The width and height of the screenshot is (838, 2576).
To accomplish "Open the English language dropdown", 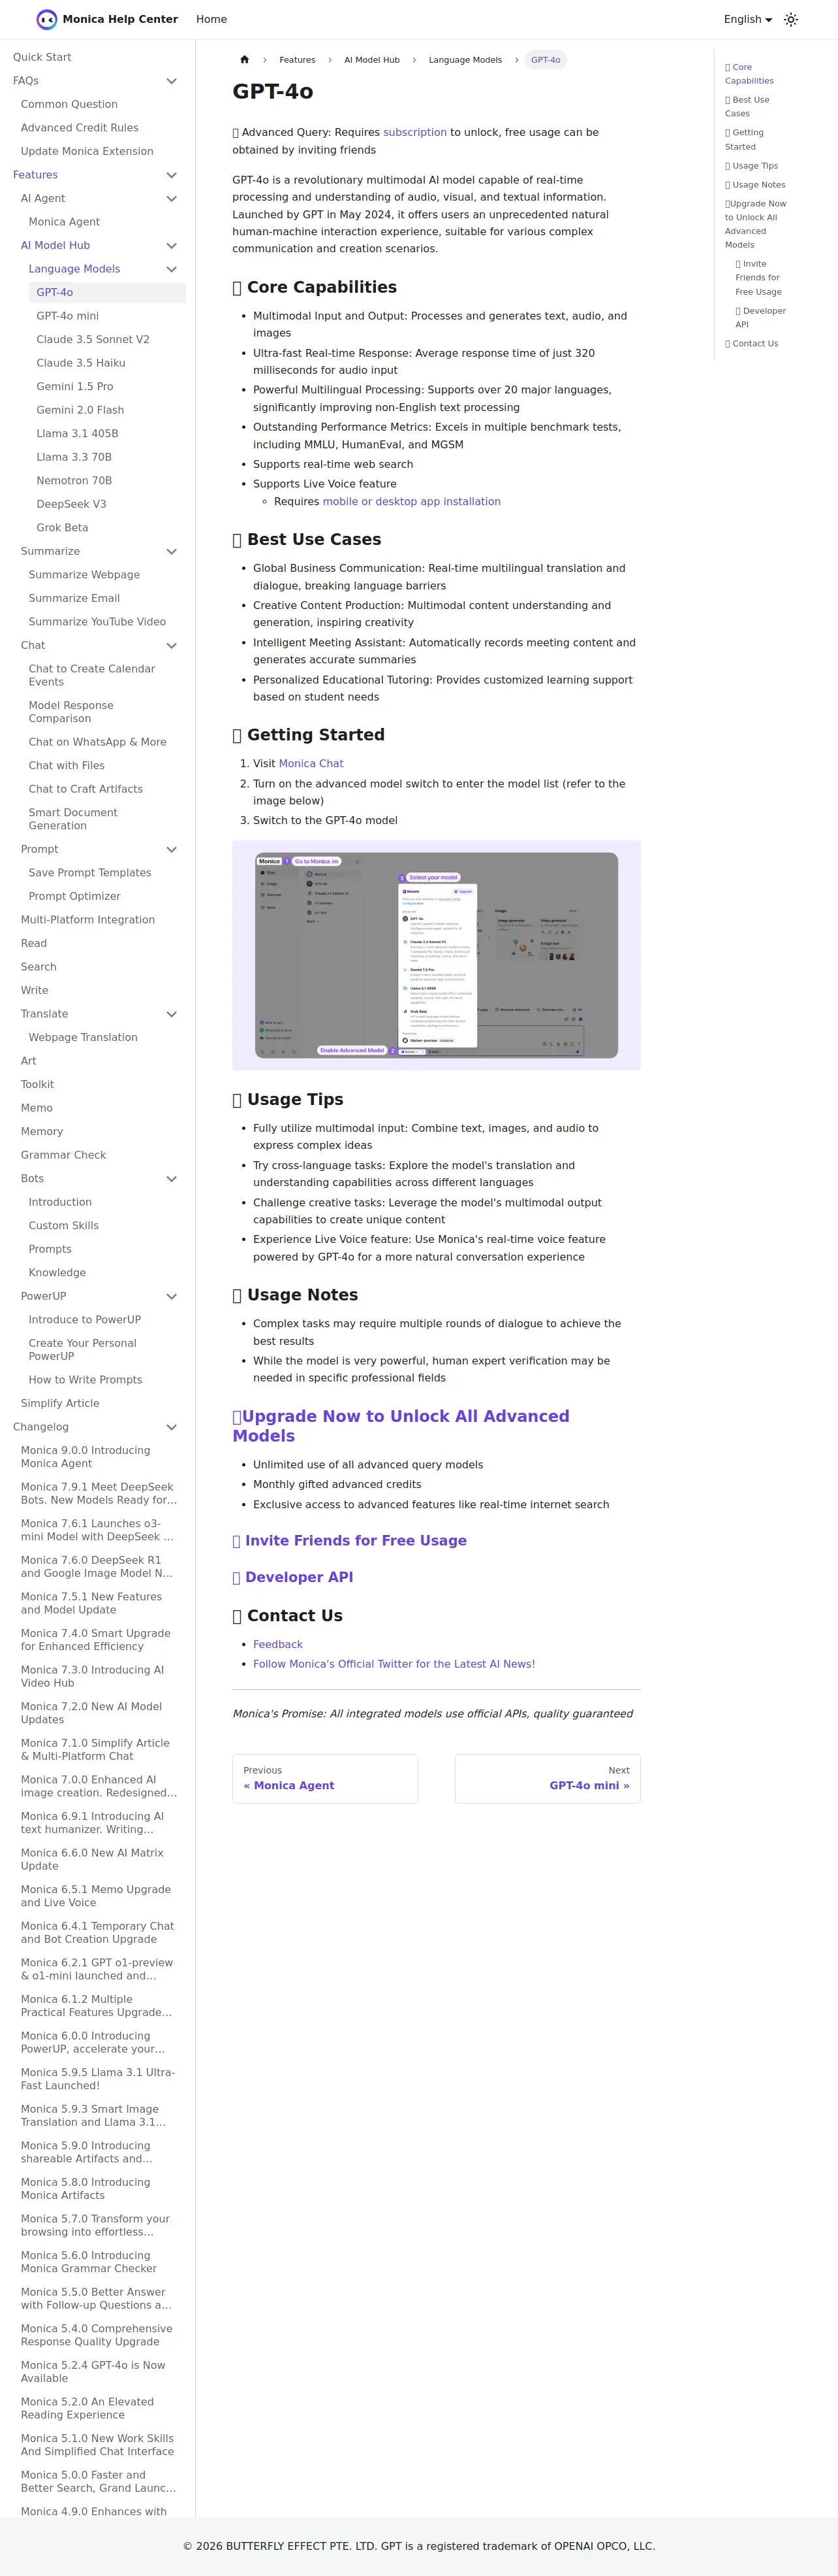I will click(748, 19).
